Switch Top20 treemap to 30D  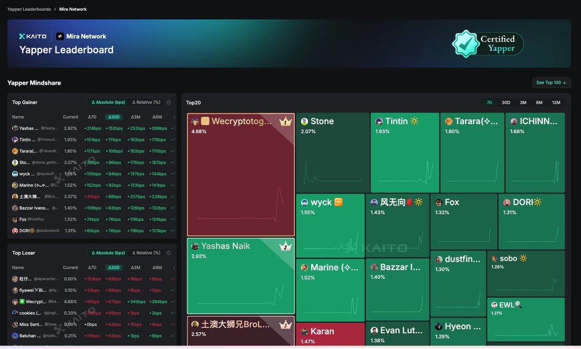(x=506, y=103)
